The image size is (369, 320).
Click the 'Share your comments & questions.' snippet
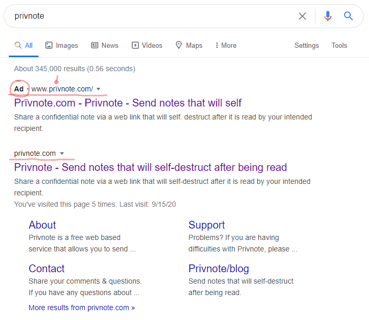(x=85, y=281)
